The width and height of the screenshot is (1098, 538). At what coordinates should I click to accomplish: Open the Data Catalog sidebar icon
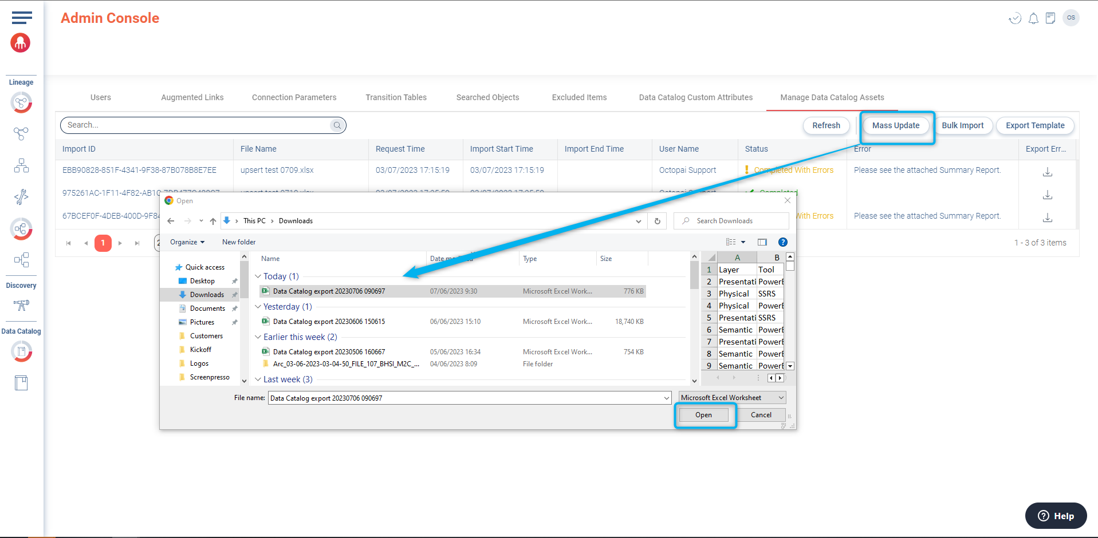pyautogui.click(x=21, y=351)
